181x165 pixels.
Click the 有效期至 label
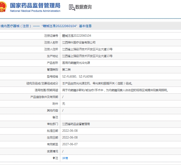52,144
